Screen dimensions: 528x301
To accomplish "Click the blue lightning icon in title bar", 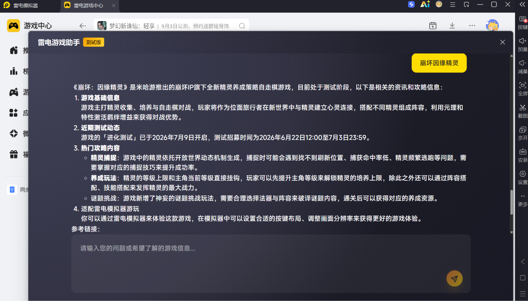I will [411, 4].
